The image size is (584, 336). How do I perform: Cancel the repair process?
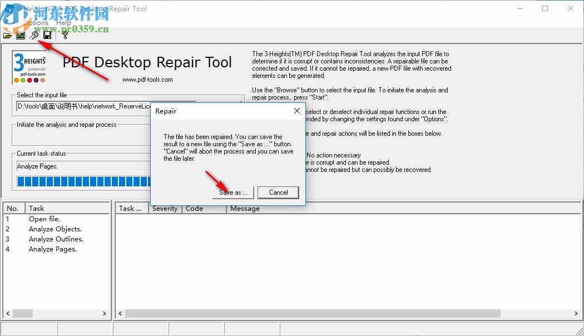278,192
